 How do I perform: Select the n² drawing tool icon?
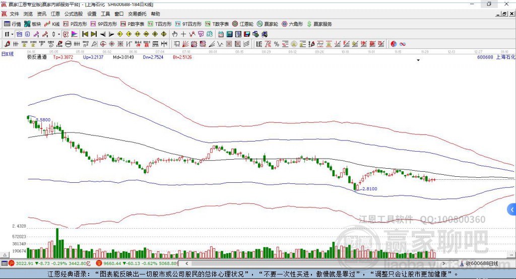86,44
